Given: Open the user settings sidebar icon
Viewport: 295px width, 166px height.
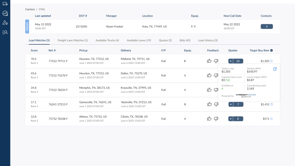Looking at the screenshot, I should tap(5, 23).
